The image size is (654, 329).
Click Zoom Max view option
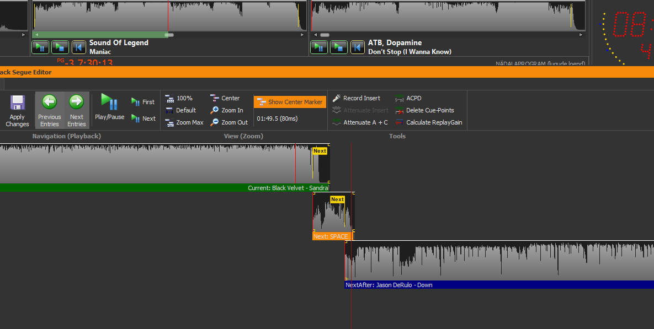[184, 122]
